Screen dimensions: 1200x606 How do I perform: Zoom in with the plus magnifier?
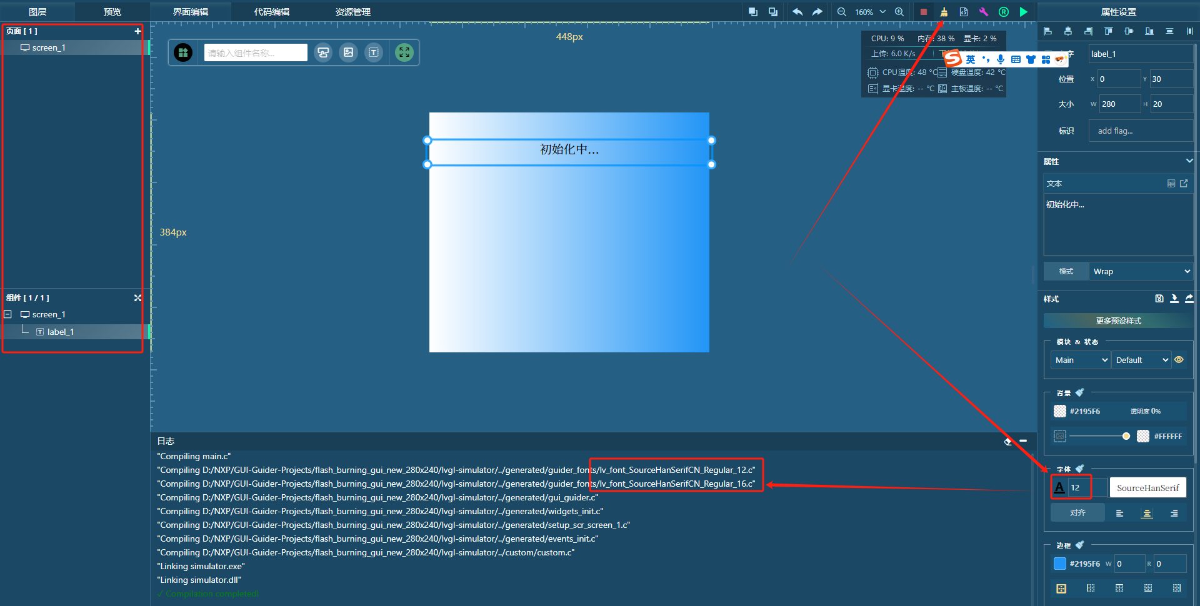(899, 12)
